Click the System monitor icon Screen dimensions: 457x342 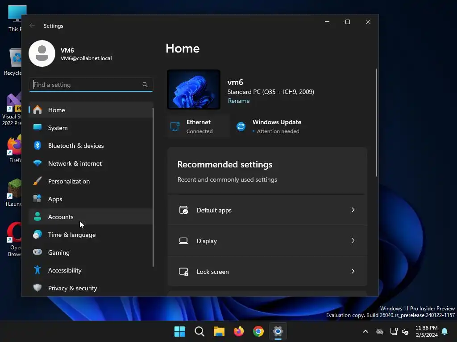[x=37, y=127]
